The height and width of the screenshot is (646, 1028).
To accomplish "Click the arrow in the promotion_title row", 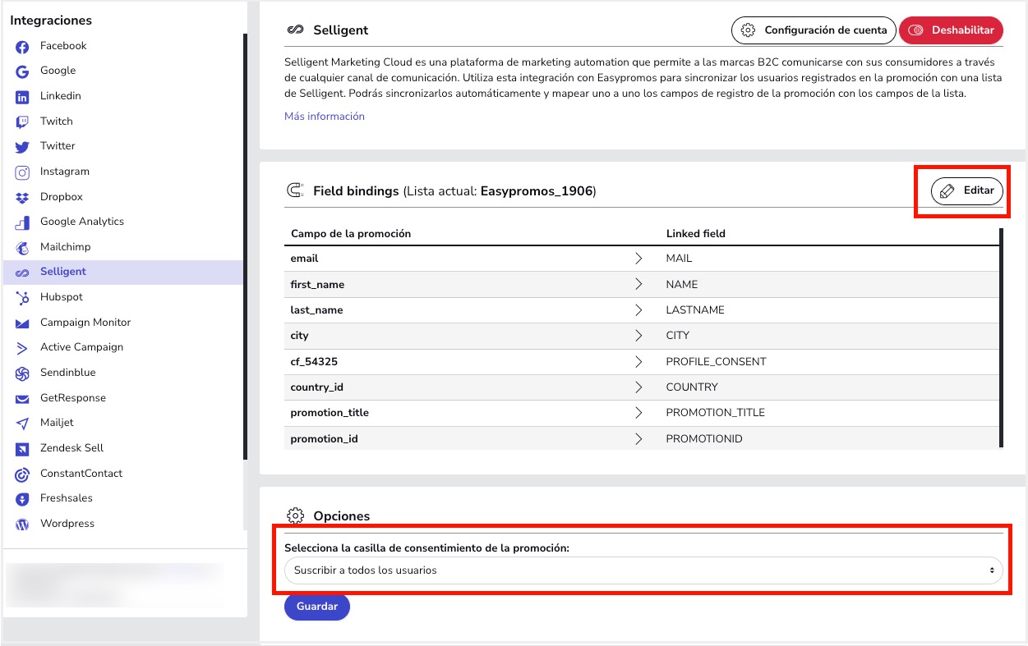I will (638, 413).
